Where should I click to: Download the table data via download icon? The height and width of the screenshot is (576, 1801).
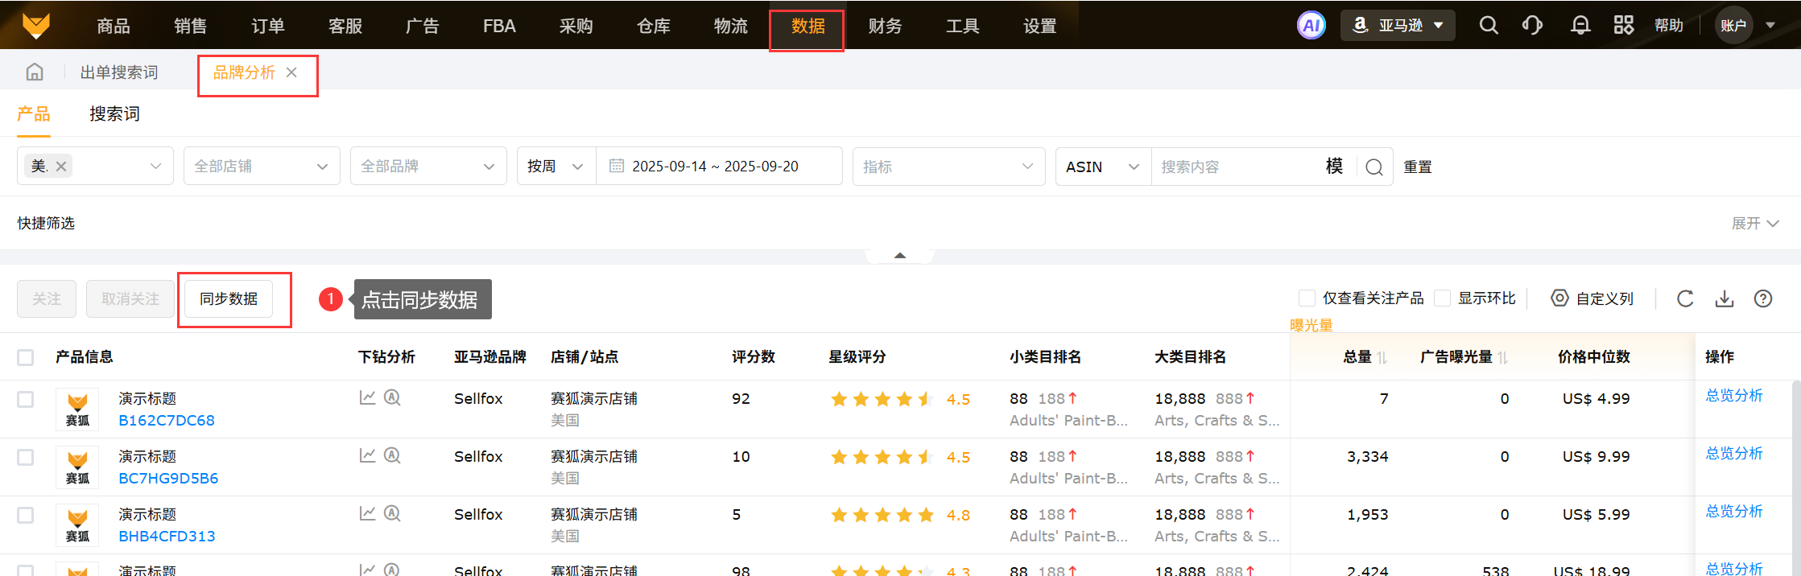(x=1724, y=299)
